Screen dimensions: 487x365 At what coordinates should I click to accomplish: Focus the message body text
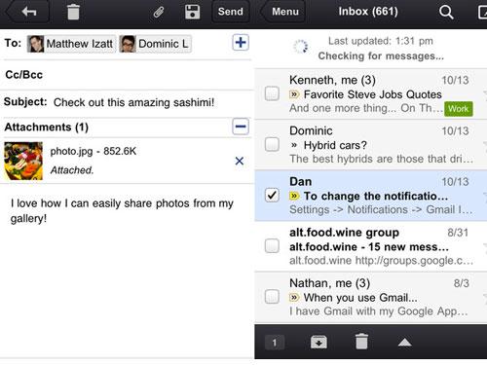click(x=122, y=211)
